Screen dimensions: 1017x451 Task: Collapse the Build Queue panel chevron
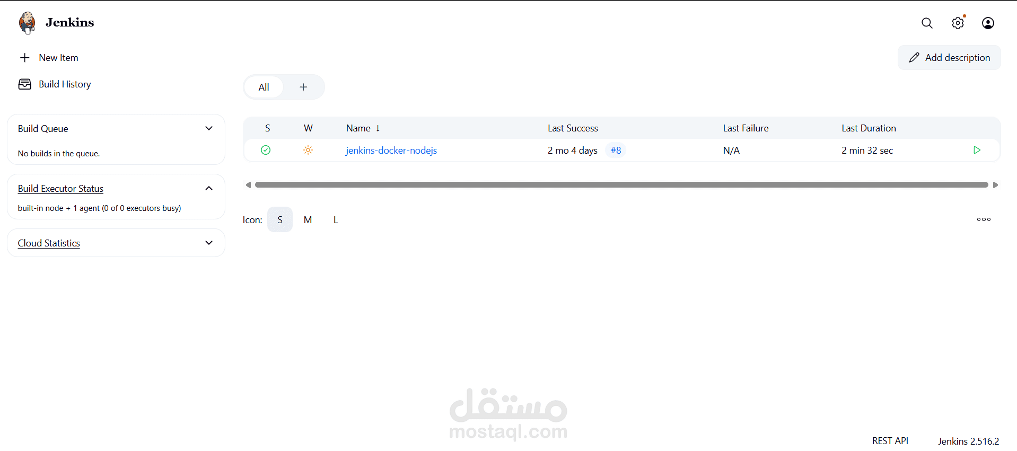point(209,128)
